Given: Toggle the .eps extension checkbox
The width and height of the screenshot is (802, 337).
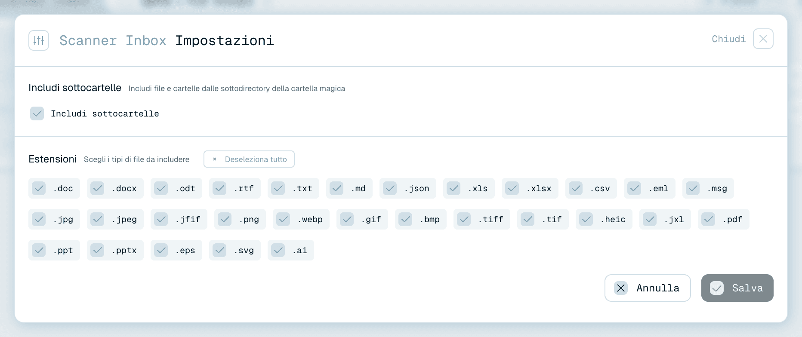Looking at the screenshot, I should (161, 250).
